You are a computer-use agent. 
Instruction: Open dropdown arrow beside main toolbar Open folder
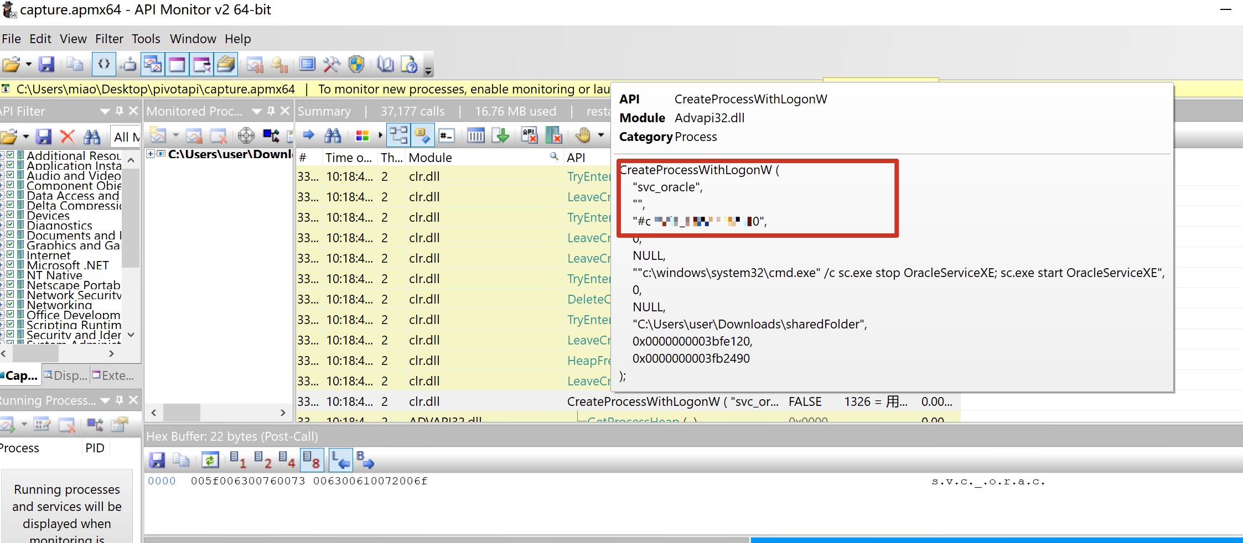[28, 64]
